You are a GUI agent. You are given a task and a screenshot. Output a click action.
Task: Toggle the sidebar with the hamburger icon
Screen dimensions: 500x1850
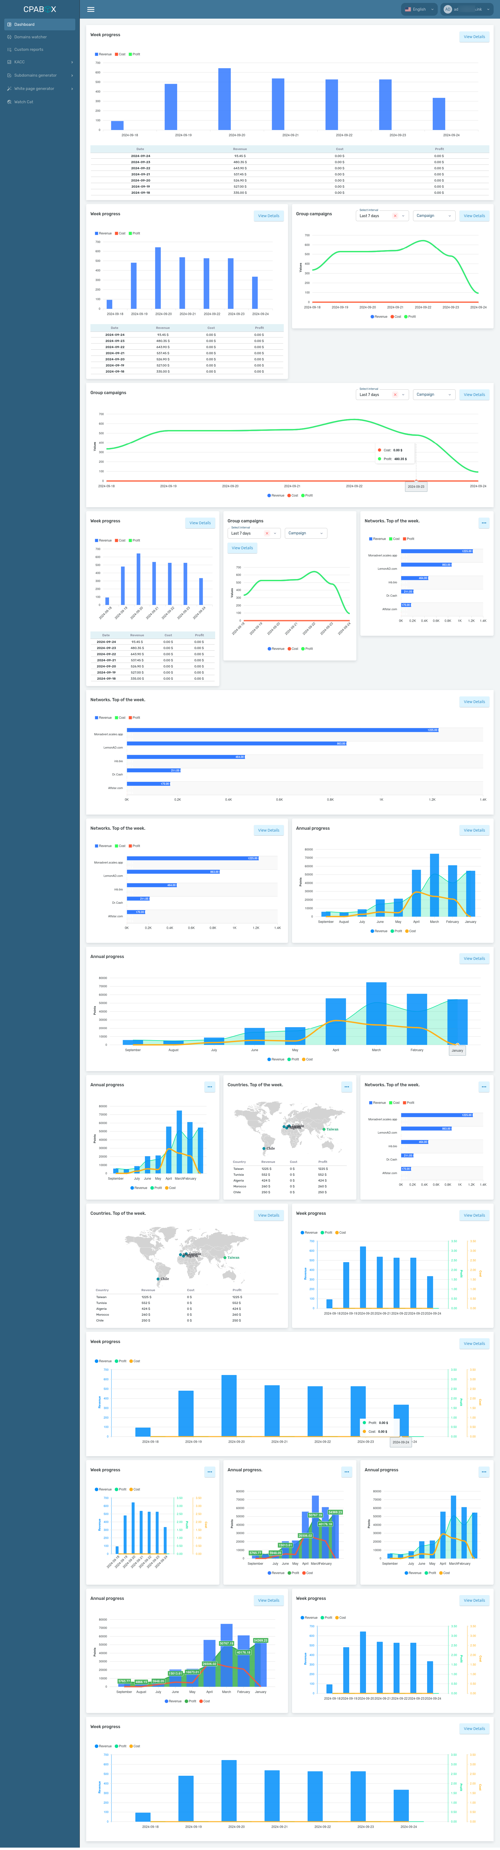(90, 9)
